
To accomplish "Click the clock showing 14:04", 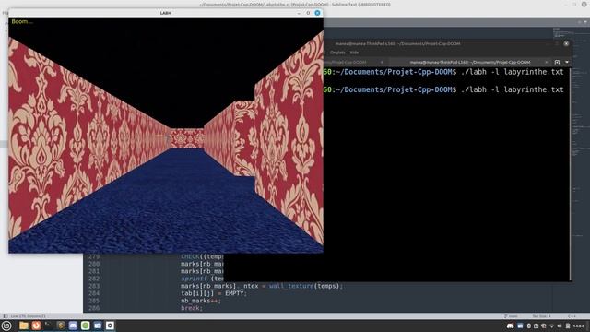I will (x=578, y=326).
